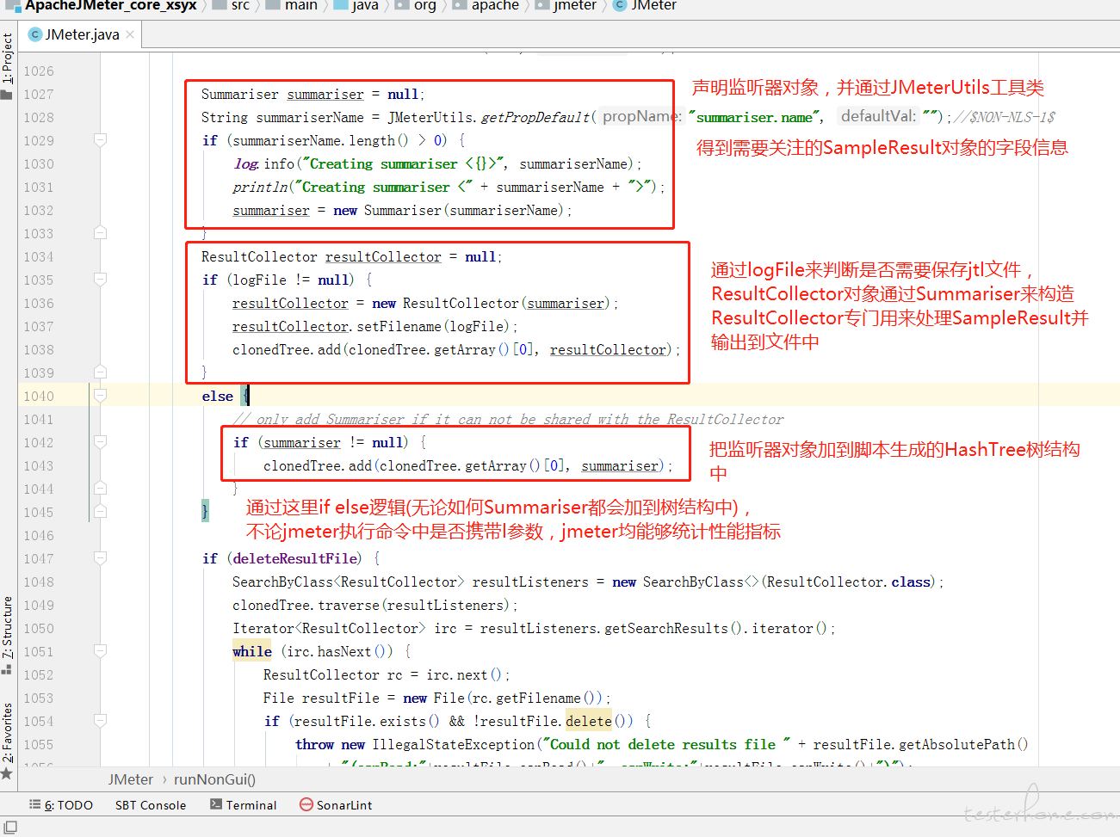Select the JMeter.java editor tab
Screen dimensions: 1120x837
(x=81, y=34)
